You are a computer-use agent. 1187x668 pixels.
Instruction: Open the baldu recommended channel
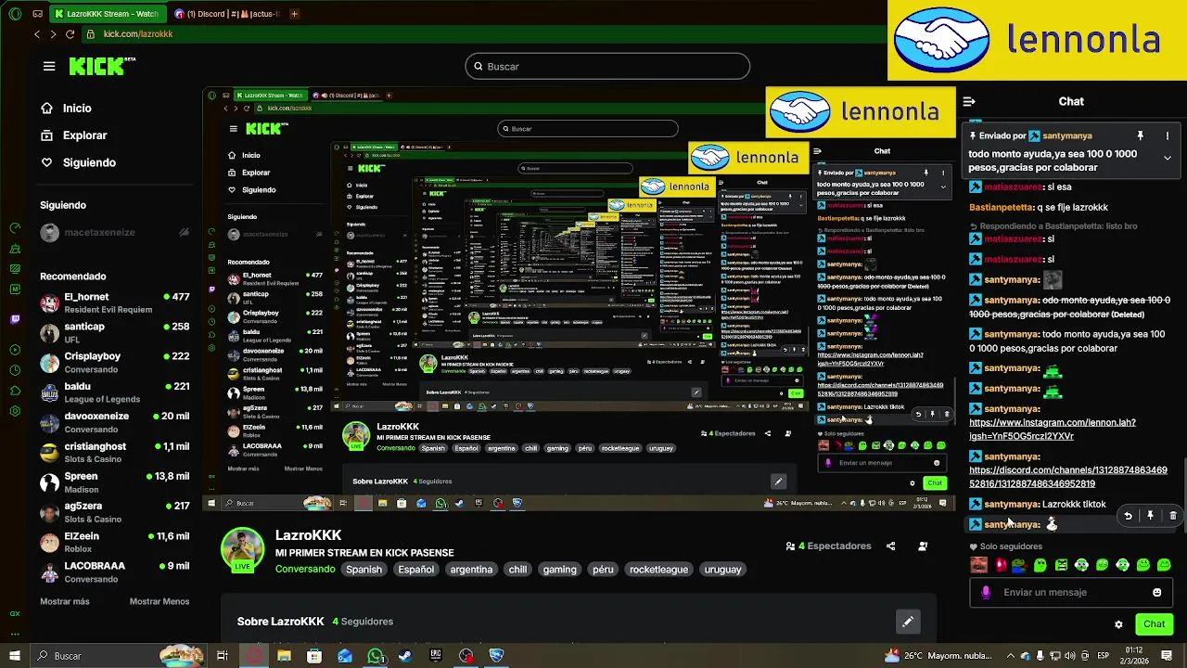point(115,392)
